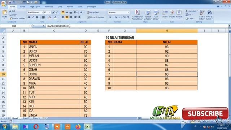Image resolution: width=231 pixels, height=130 pixels.
Task: Switch to the Page Layout tab
Action: (35, 6)
